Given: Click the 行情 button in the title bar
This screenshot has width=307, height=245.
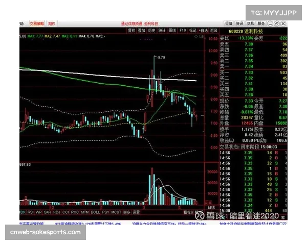Looking at the screenshot, I should pyautogui.click(x=228, y=23).
